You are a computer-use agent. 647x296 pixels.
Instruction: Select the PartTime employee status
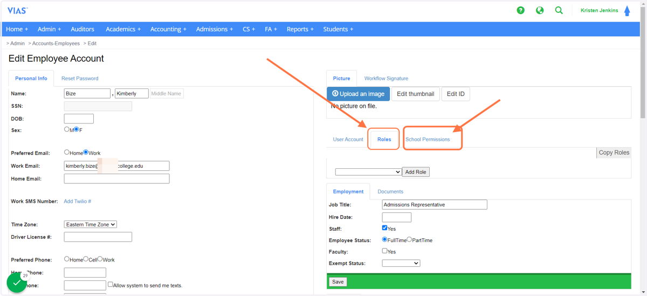click(x=409, y=239)
